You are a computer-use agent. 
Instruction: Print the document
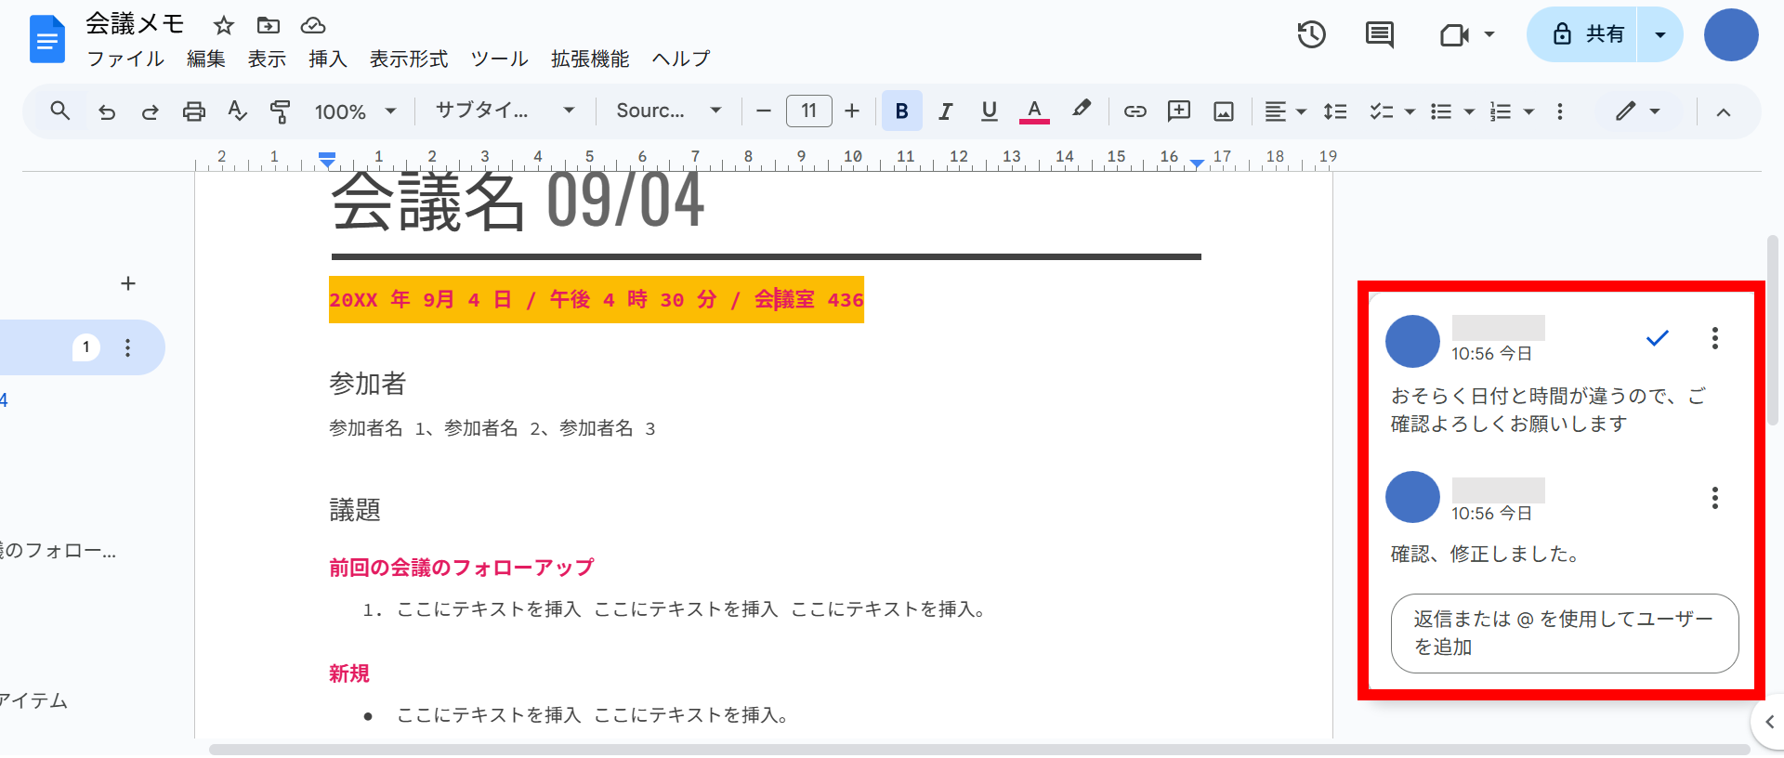click(x=194, y=111)
